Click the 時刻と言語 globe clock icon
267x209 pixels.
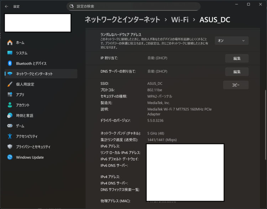tap(10, 116)
